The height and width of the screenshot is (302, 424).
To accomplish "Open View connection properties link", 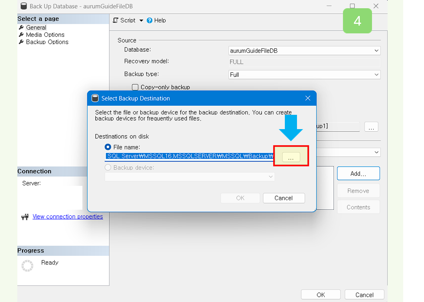I will tap(68, 217).
